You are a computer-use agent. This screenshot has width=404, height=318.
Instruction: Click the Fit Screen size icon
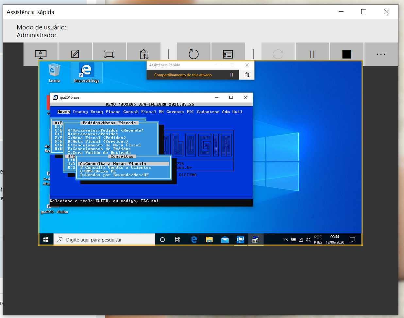(x=109, y=54)
